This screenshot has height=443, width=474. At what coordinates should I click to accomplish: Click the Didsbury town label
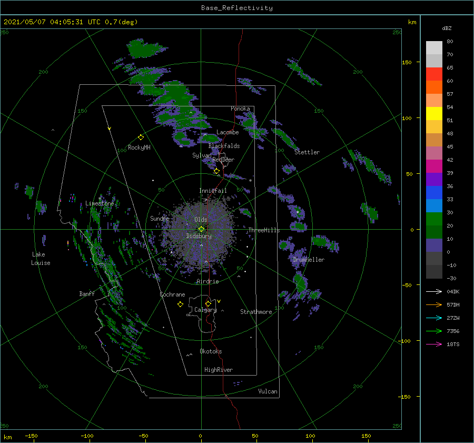tap(199, 236)
